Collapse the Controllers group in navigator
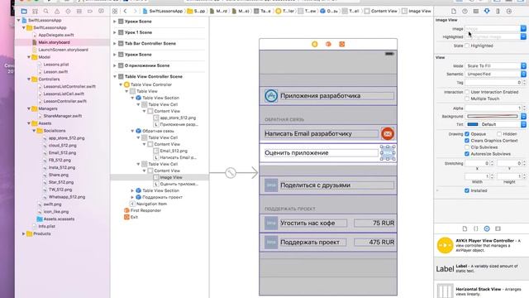This screenshot has height=298, width=529. pyautogui.click(x=29, y=79)
